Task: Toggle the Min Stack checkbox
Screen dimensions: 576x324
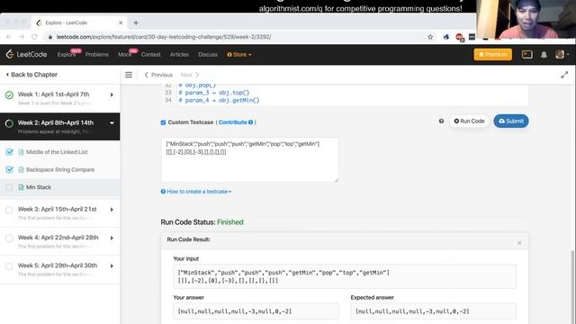Action: pyautogui.click(x=10, y=187)
